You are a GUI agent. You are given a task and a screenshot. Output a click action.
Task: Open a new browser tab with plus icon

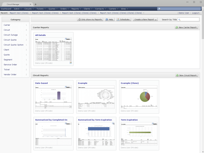(36, 4)
